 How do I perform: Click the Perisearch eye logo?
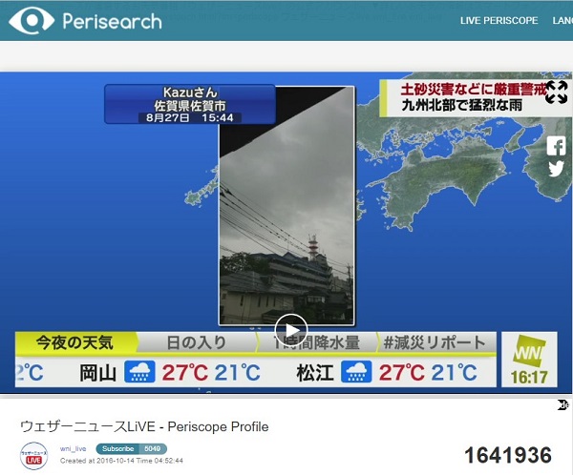(x=32, y=20)
